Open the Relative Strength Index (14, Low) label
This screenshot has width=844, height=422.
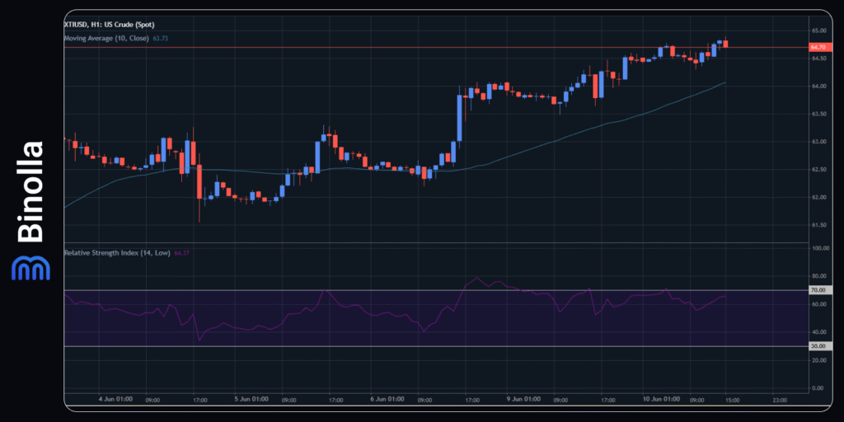[x=117, y=252]
